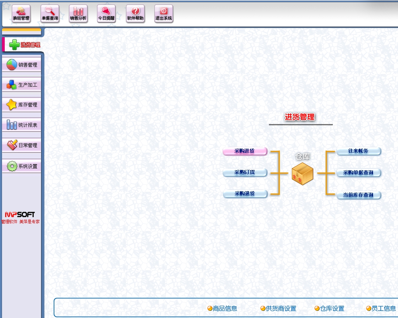The image size is (398, 318).
Task: Open 销售分析 bar chart icon
Action: point(78,14)
